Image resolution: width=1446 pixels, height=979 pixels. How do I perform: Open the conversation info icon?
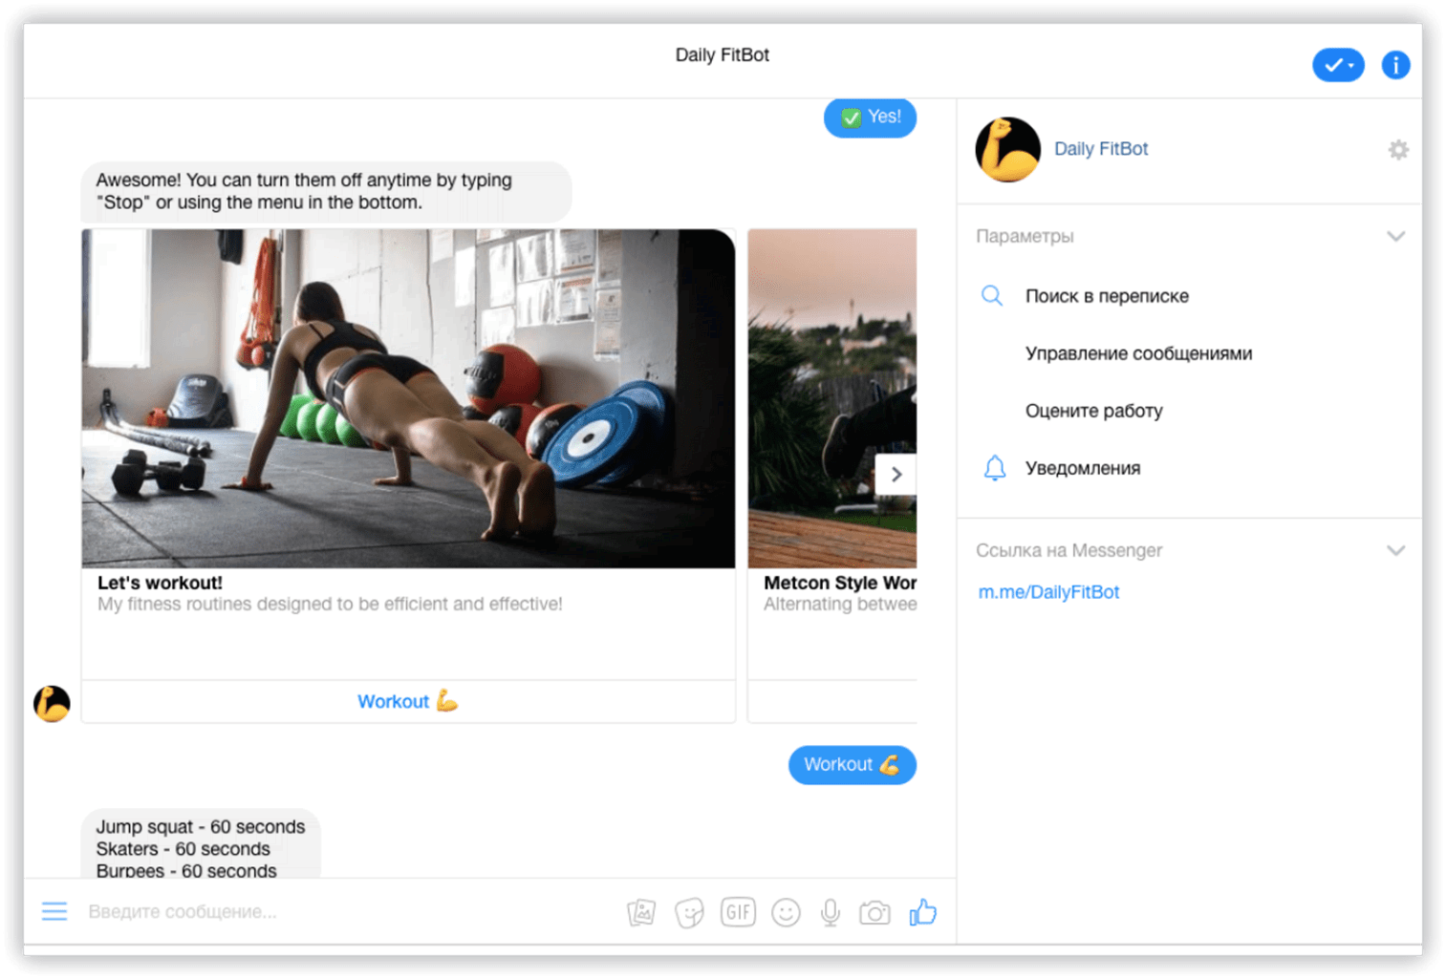[x=1395, y=65]
